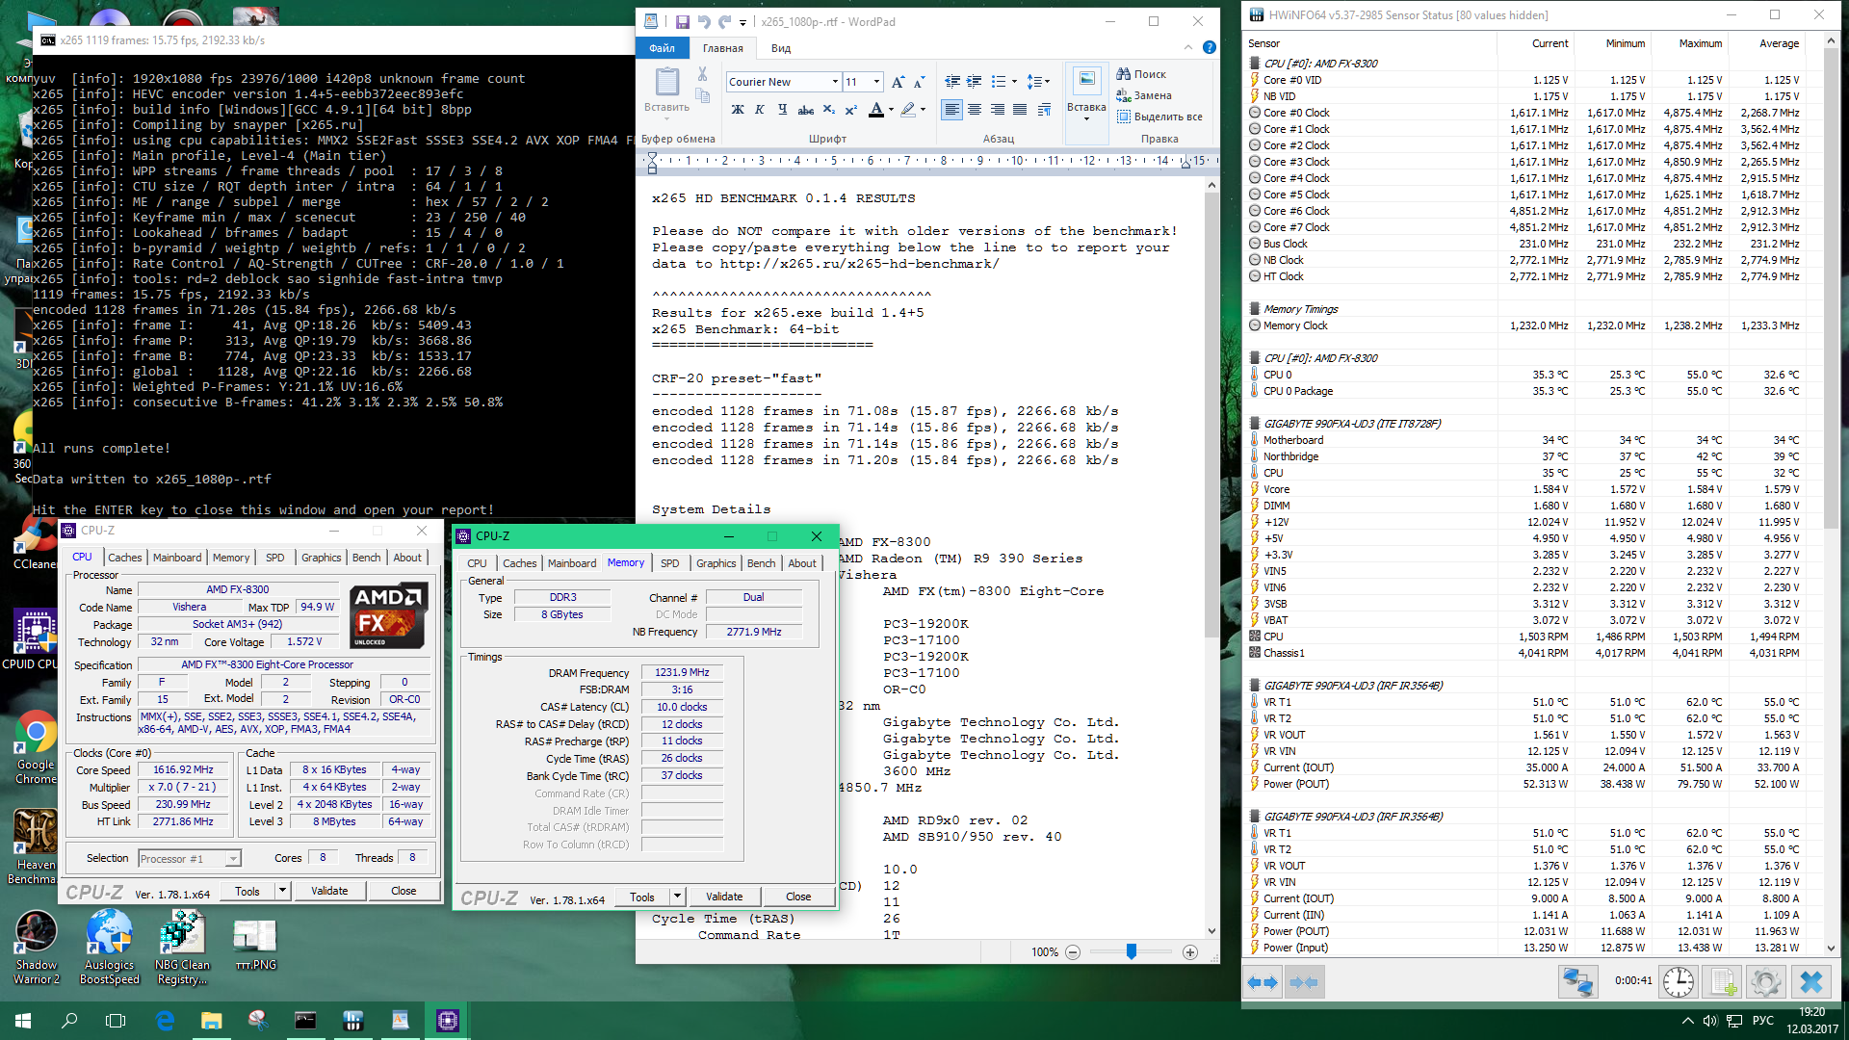This screenshot has height=1040, width=1849.
Task: Click WordPad zoom slider handle
Action: pyautogui.click(x=1132, y=951)
